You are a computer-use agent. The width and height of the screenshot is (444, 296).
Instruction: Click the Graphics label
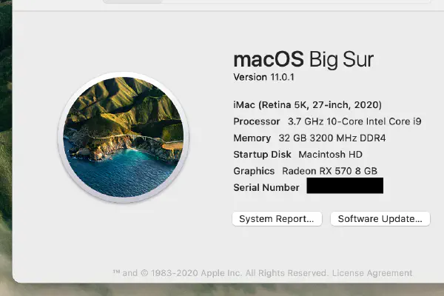(x=254, y=171)
